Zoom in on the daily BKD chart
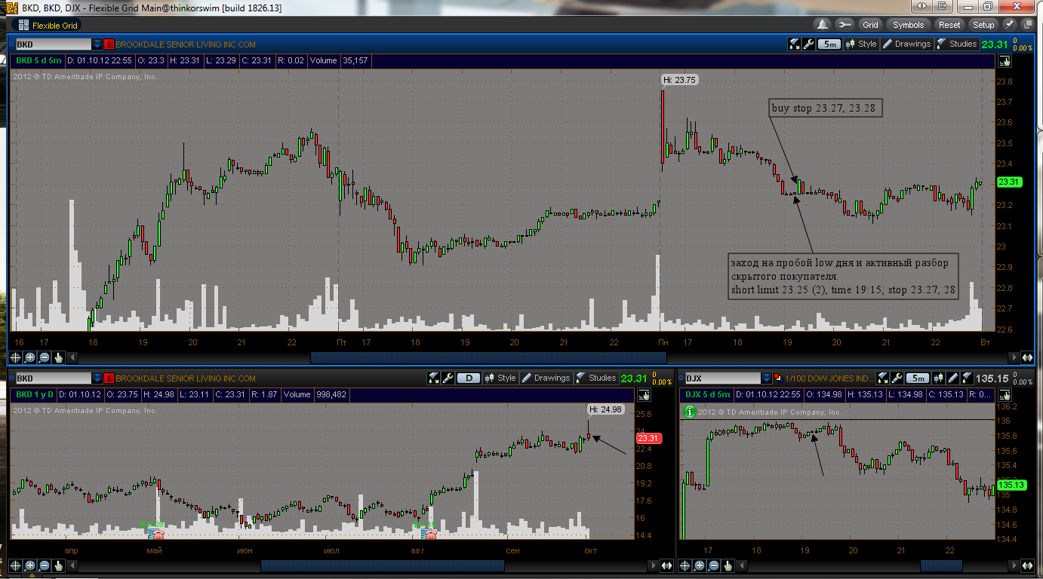The image size is (1043, 579). click(x=30, y=565)
